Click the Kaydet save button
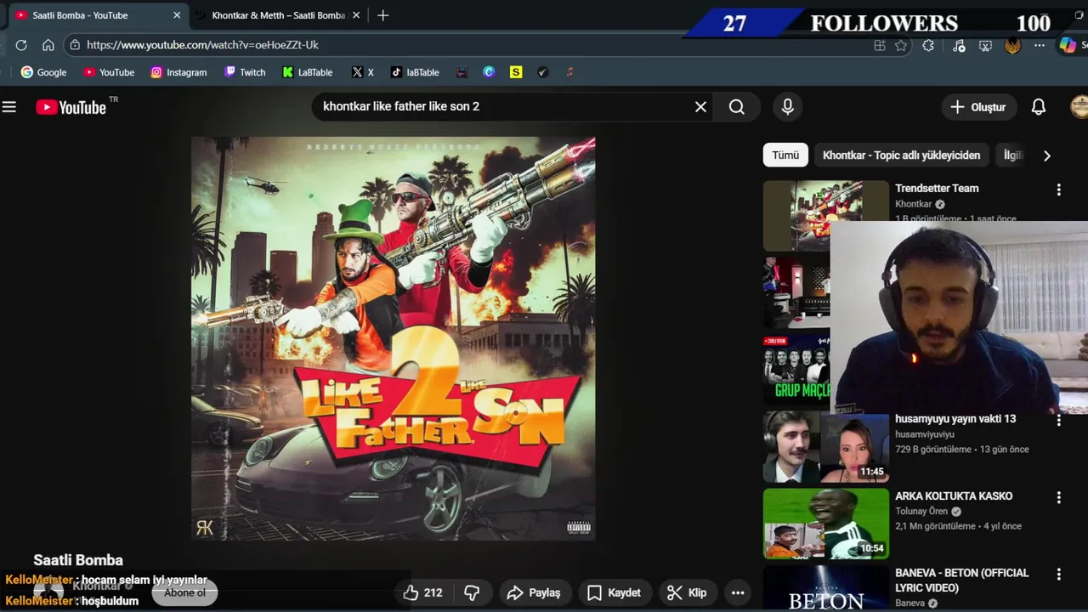This screenshot has width=1088, height=612. [614, 592]
